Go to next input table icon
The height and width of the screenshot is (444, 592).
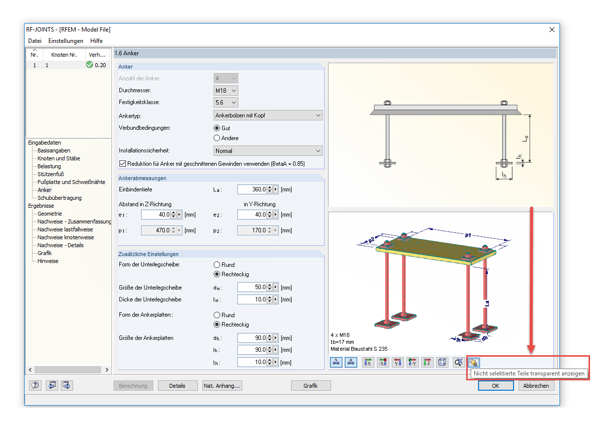coord(67,385)
